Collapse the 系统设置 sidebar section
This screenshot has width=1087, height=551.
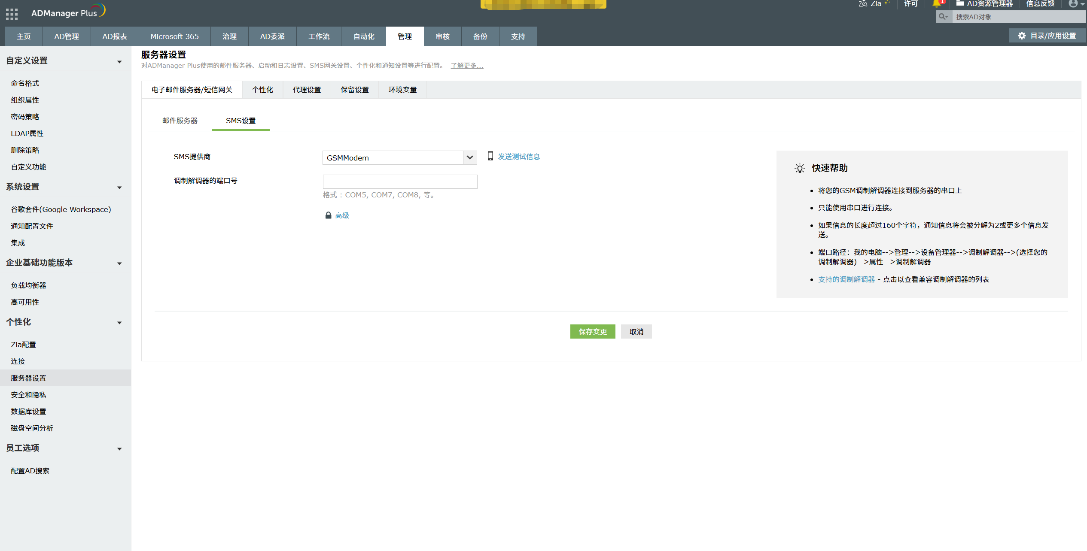119,188
